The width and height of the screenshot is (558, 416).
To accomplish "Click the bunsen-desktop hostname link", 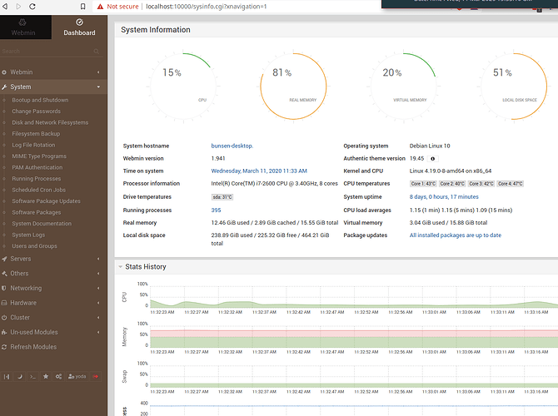I will tap(232, 146).
